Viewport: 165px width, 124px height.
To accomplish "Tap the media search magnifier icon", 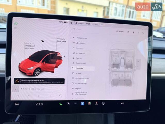I will point(60,96).
